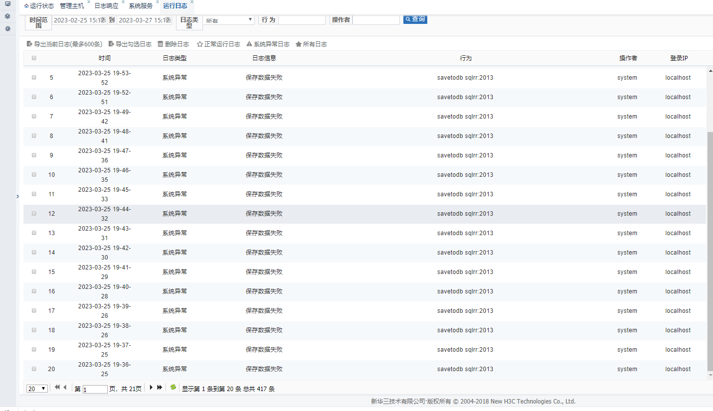Screen dimensions: 713x411
Task: Open the 日志类型 dropdown showing 所有
Action: coord(229,20)
